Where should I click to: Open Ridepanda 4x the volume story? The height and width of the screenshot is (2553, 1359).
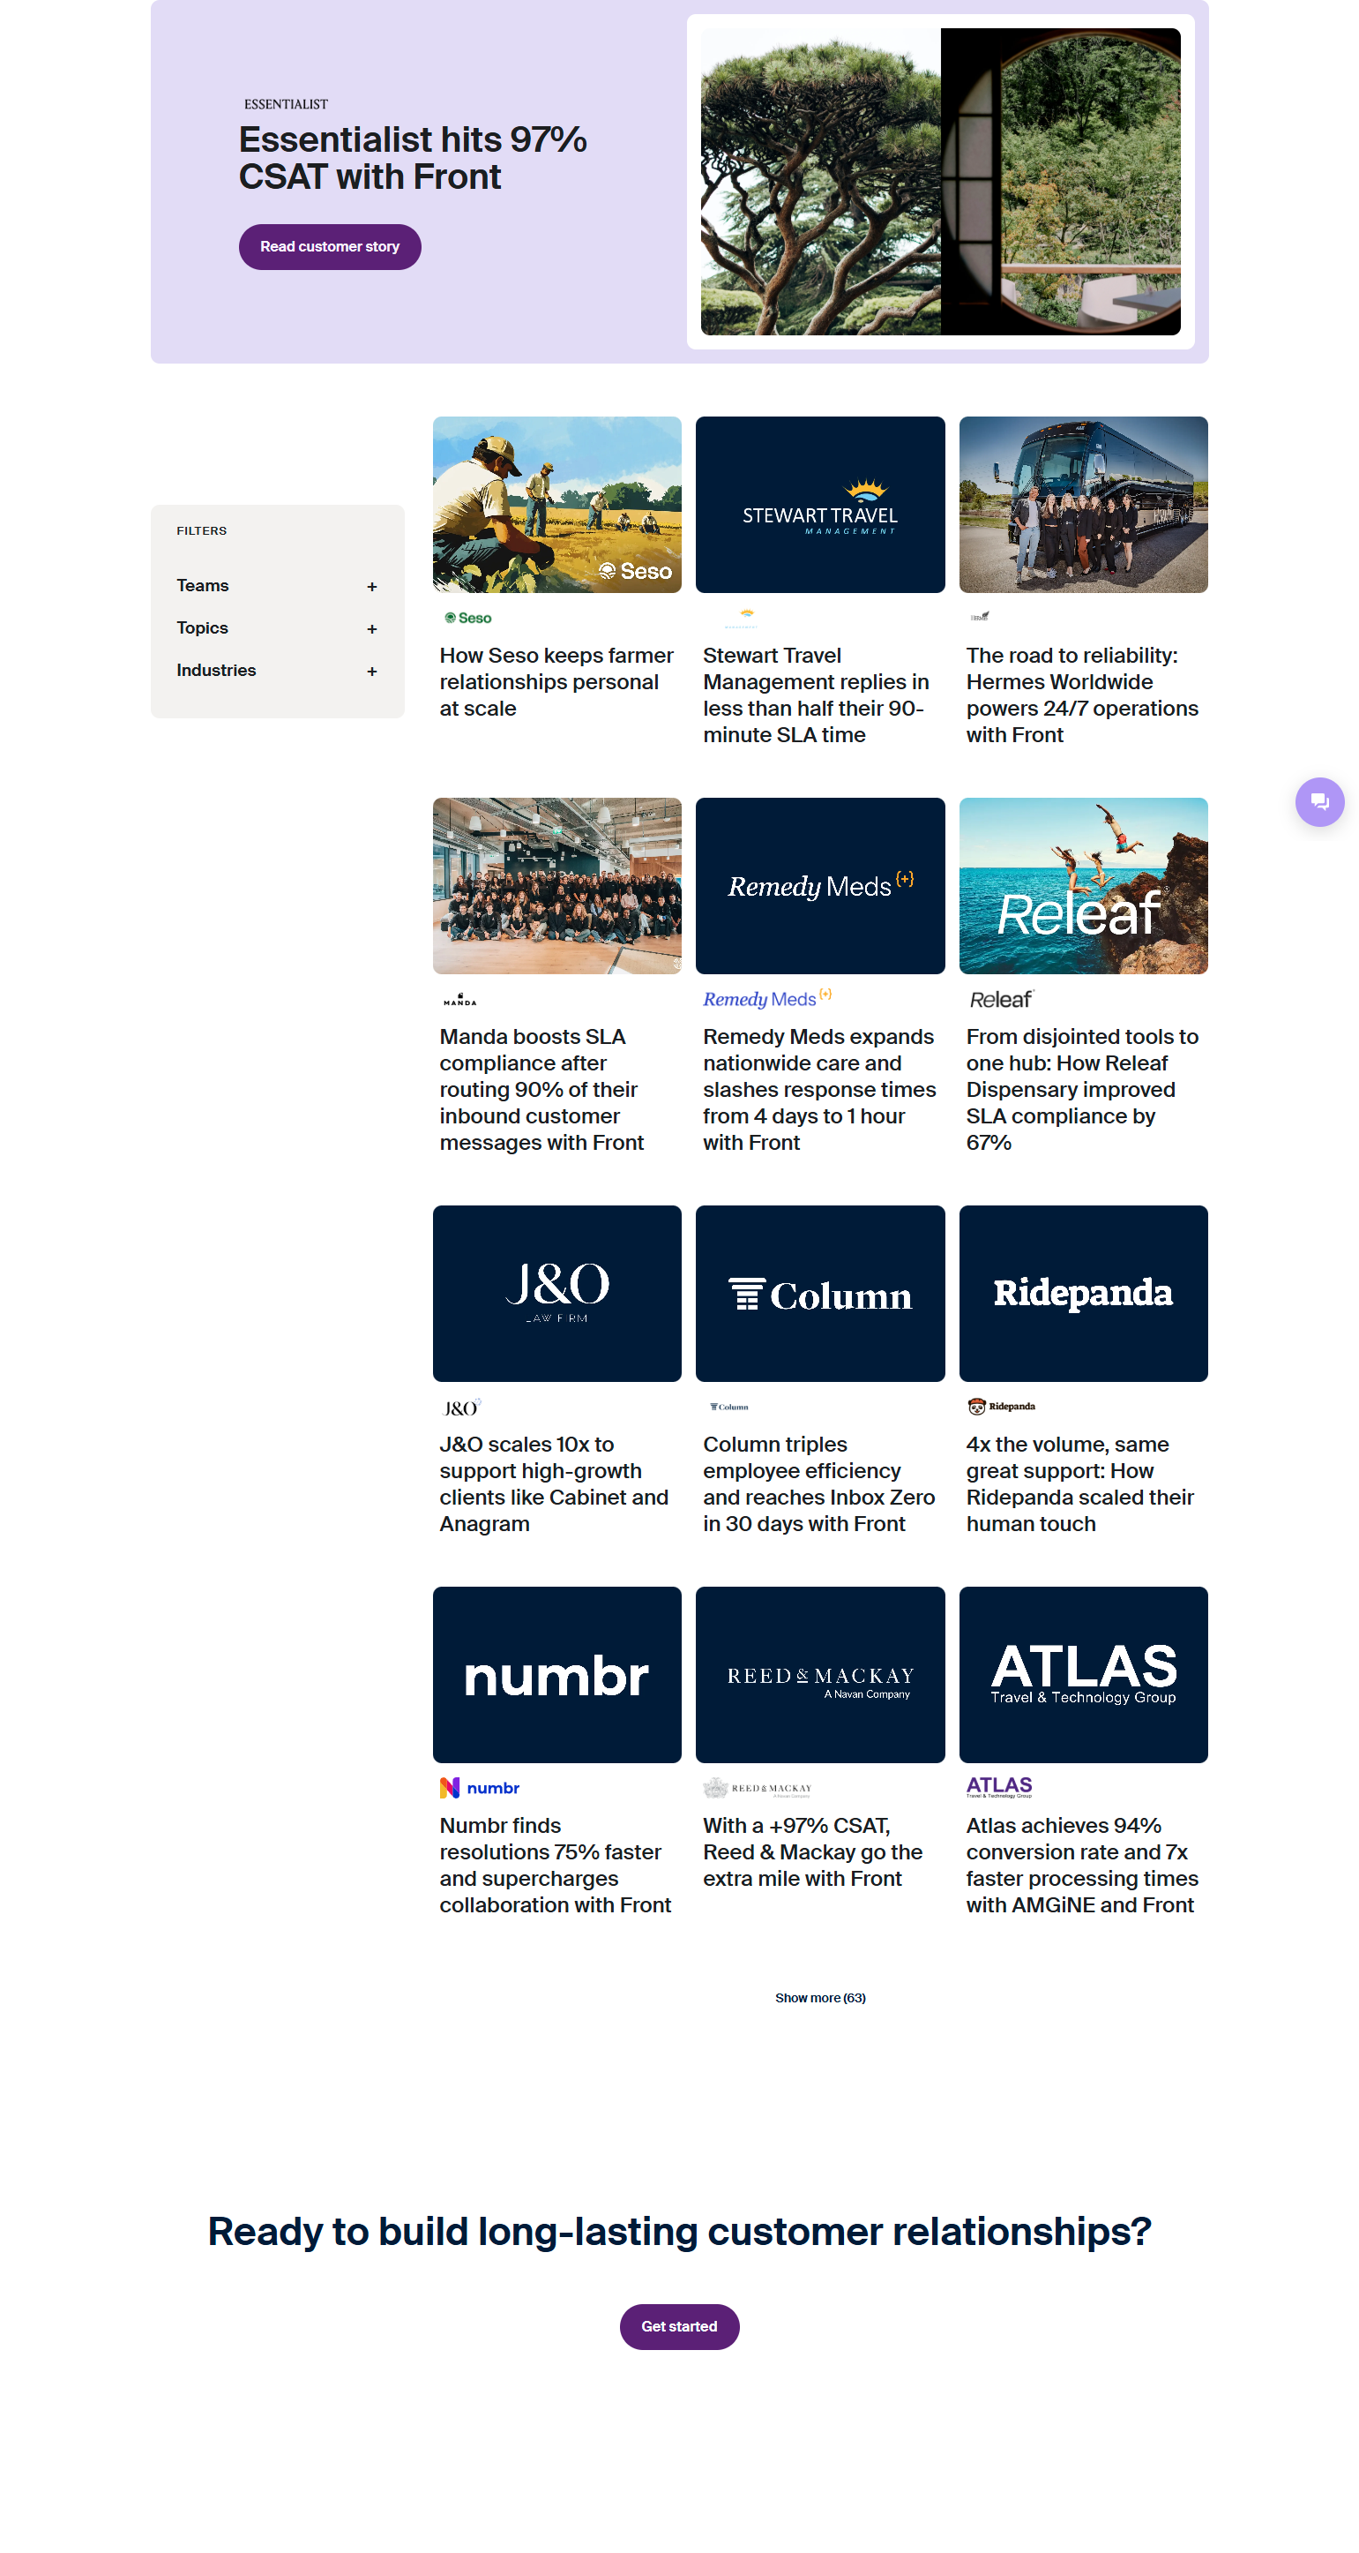pos(1080,1483)
